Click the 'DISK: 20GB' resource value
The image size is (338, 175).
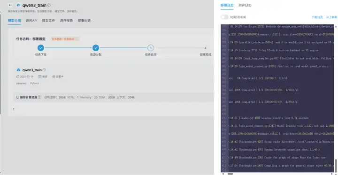point(107,98)
